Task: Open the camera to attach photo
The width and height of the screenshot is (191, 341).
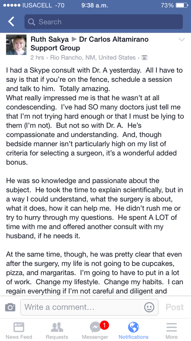Action: click(10, 307)
